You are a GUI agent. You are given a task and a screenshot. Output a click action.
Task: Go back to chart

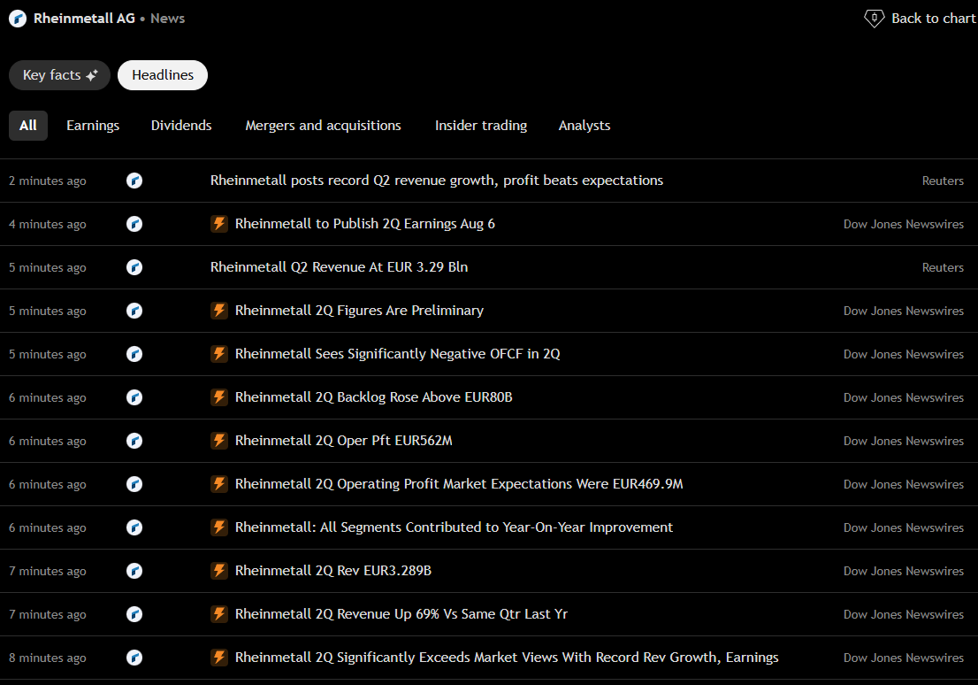tap(920, 19)
